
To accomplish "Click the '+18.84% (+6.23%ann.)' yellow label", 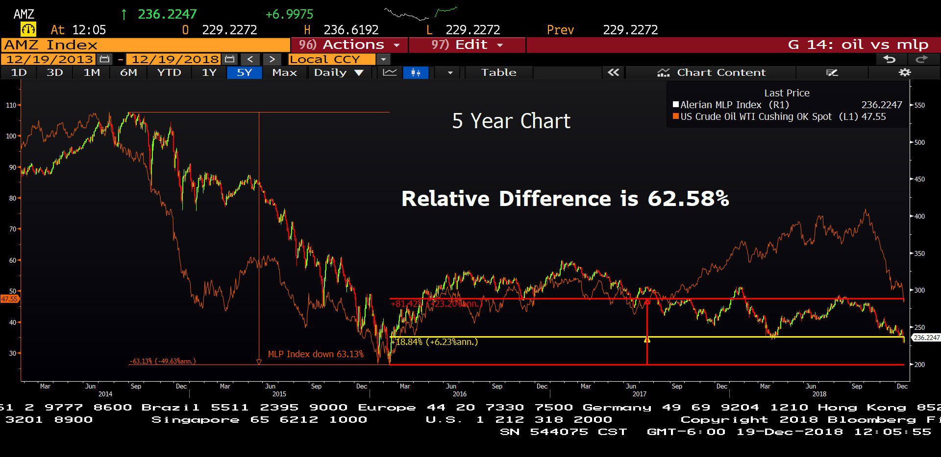I will [x=434, y=342].
